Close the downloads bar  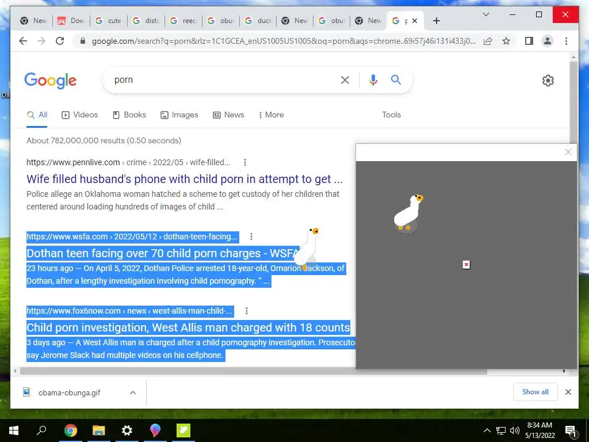pos(568,392)
